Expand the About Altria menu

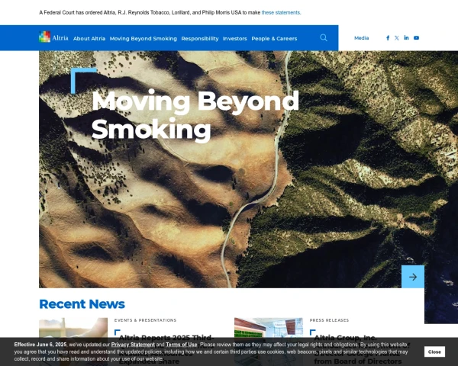tap(89, 38)
